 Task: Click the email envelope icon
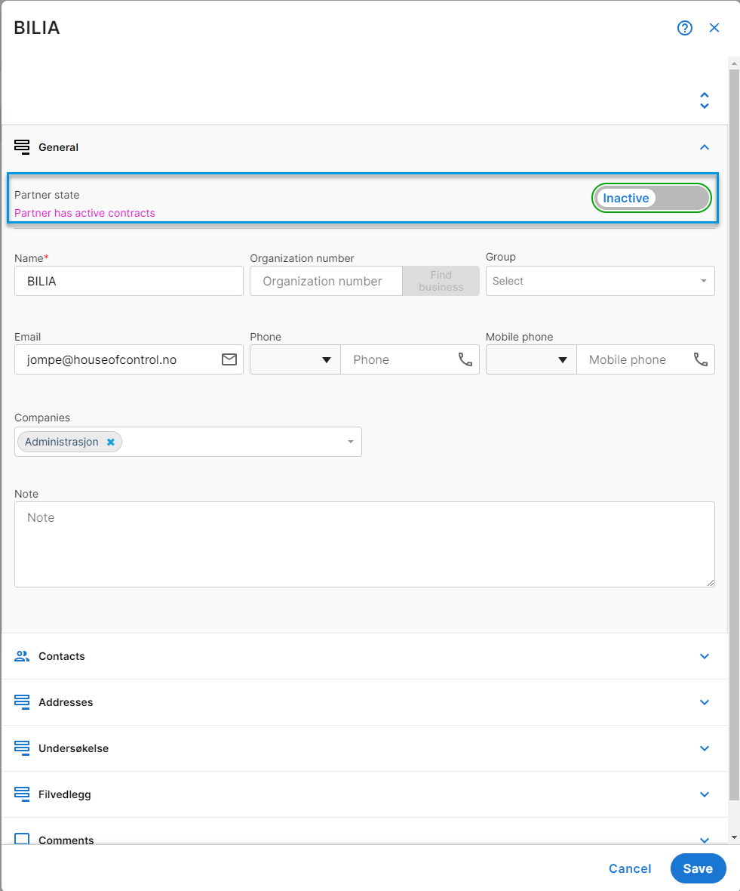229,359
